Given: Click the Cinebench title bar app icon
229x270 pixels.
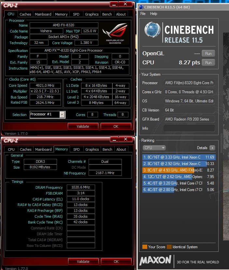Looking at the screenshot, I should click(x=141, y=7).
